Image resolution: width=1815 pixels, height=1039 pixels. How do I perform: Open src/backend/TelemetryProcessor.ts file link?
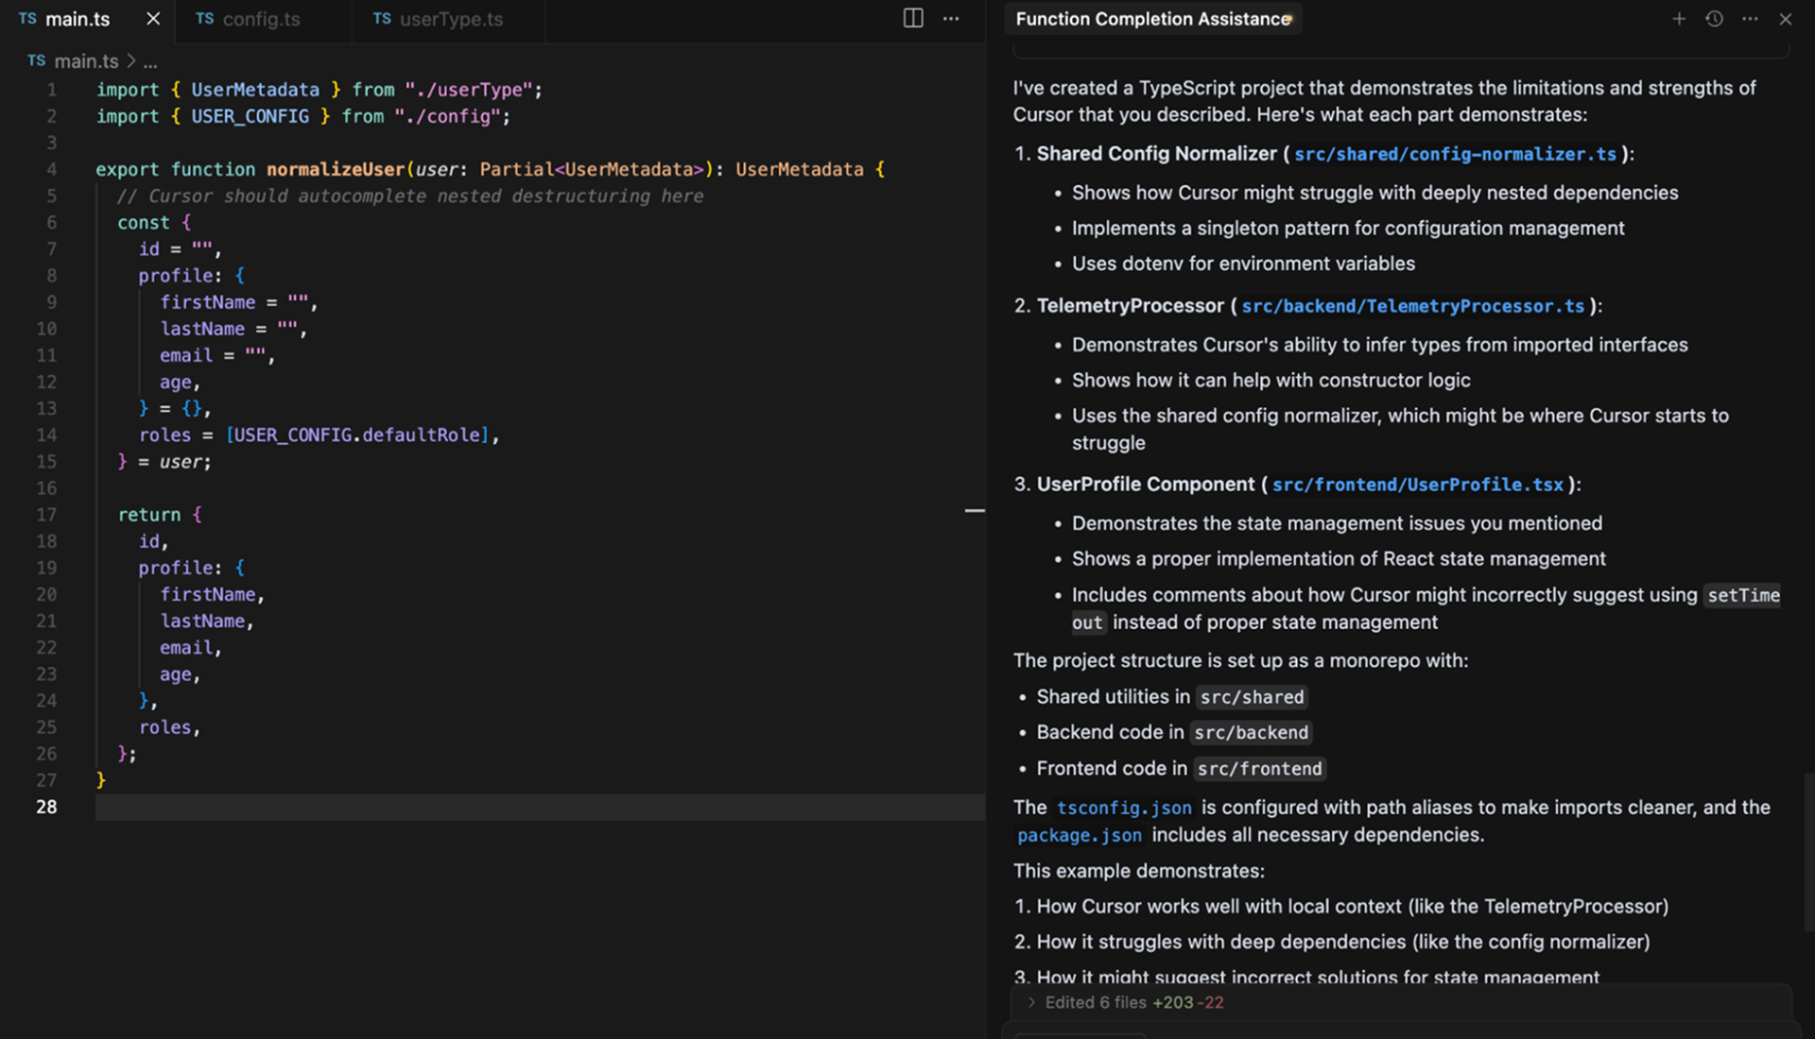[x=1412, y=306]
